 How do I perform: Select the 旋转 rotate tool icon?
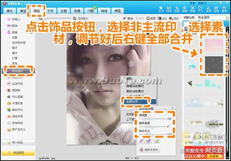click(x=184, y=9)
